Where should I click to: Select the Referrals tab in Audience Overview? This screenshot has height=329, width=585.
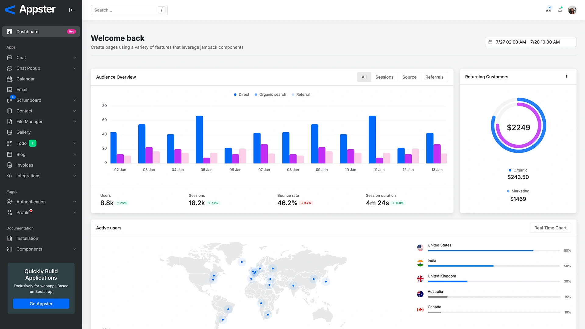click(x=434, y=77)
